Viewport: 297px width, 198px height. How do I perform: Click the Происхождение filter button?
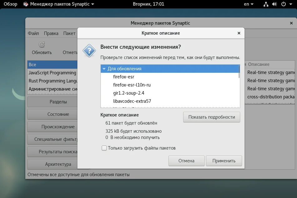pyautogui.click(x=52, y=127)
